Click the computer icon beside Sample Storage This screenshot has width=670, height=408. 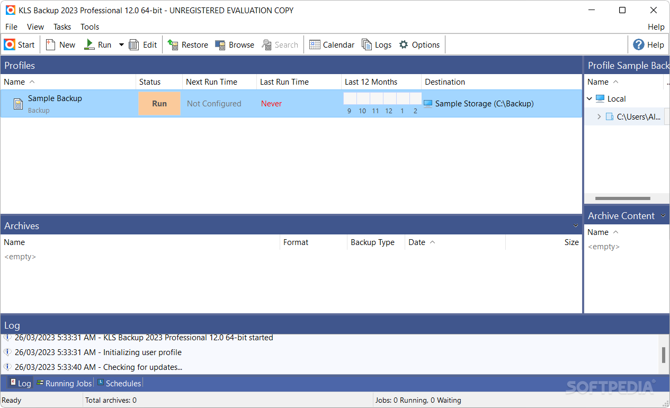(428, 104)
